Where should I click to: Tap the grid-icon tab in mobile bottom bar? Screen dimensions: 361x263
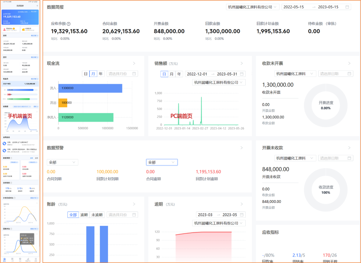[x=12, y=260]
